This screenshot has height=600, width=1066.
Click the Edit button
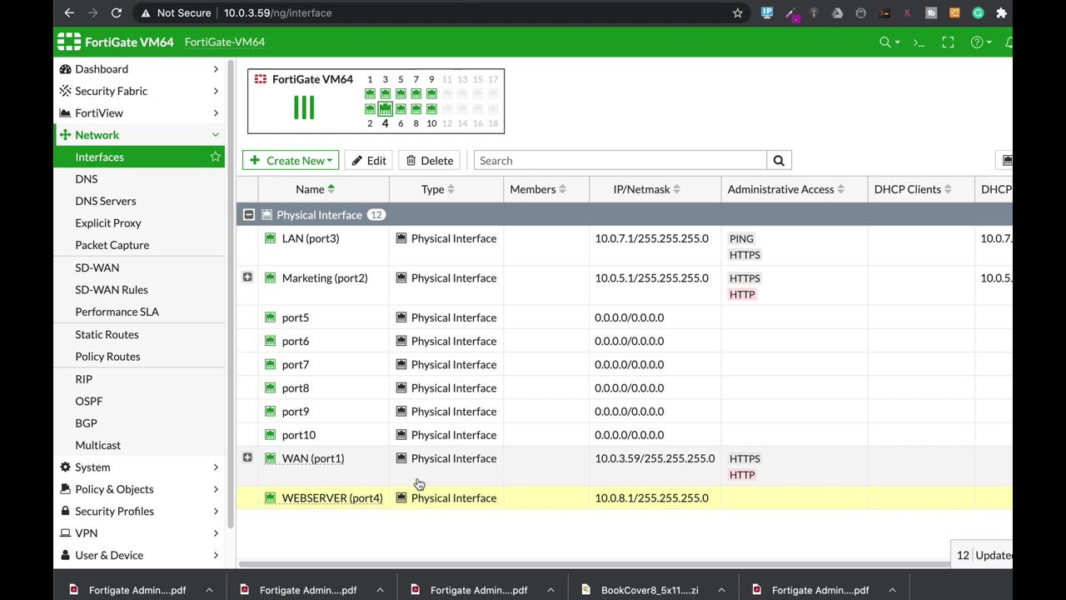pyautogui.click(x=368, y=161)
